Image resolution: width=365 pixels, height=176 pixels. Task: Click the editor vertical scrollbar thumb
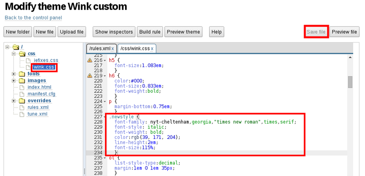click(350, 82)
